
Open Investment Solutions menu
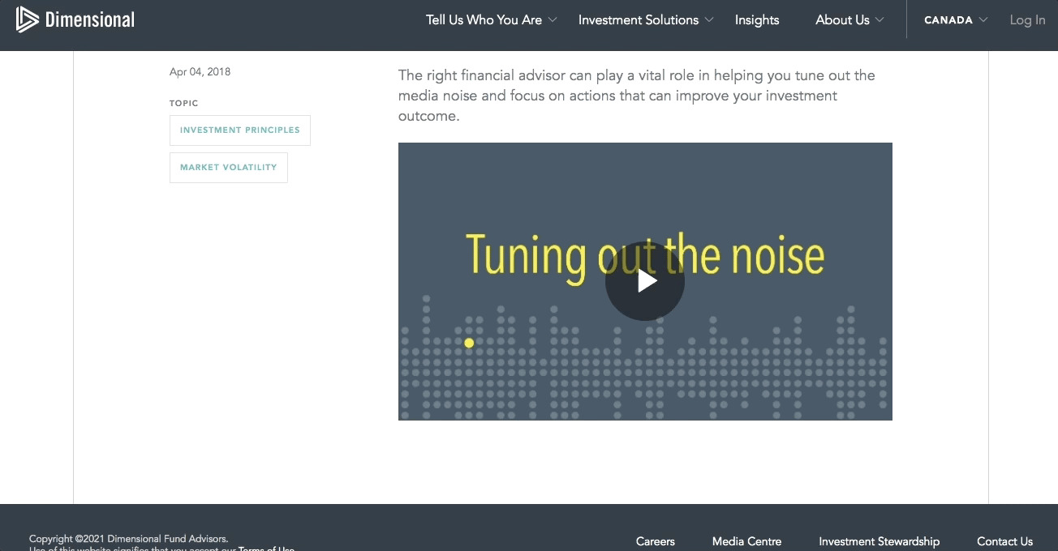click(639, 19)
